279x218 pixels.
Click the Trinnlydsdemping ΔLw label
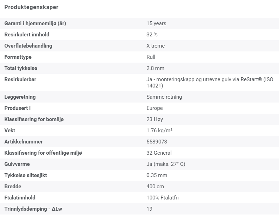point(33,209)
